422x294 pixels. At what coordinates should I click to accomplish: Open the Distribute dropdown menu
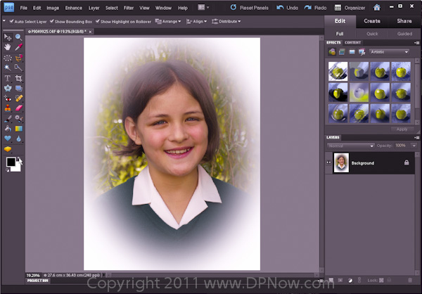(226, 22)
